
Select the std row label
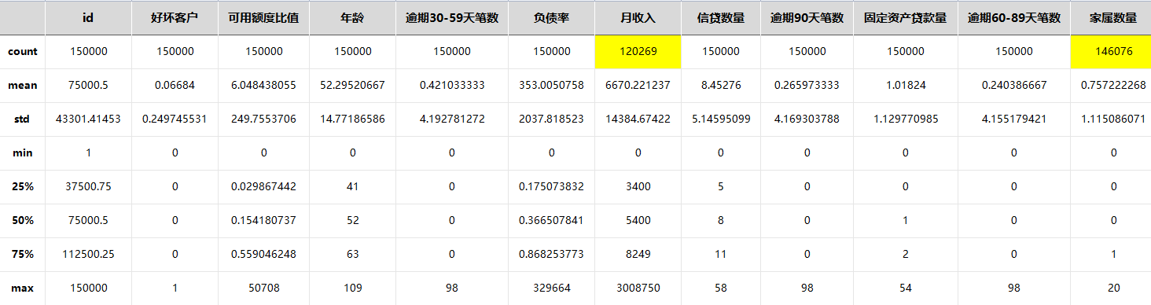coord(22,119)
